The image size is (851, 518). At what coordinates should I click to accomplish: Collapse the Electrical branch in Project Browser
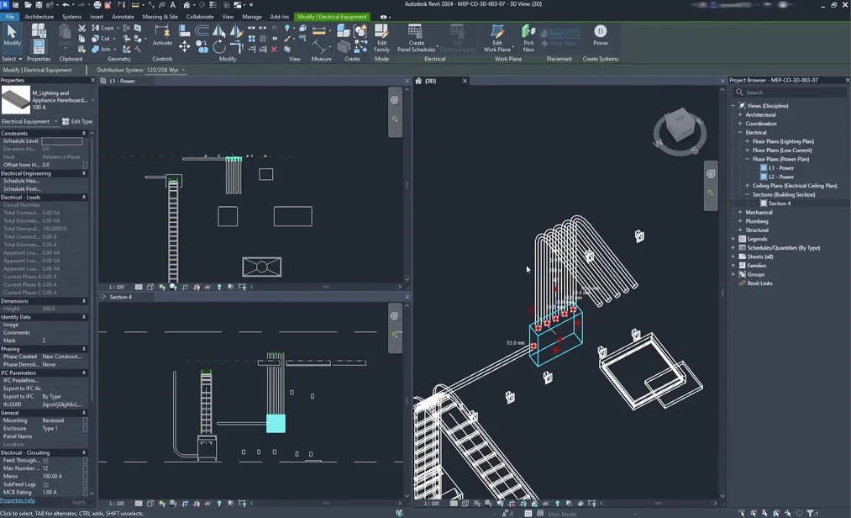pos(741,132)
